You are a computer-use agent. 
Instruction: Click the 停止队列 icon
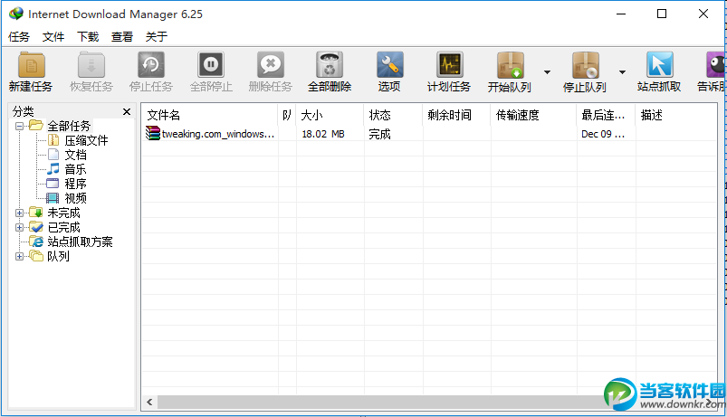[585, 65]
